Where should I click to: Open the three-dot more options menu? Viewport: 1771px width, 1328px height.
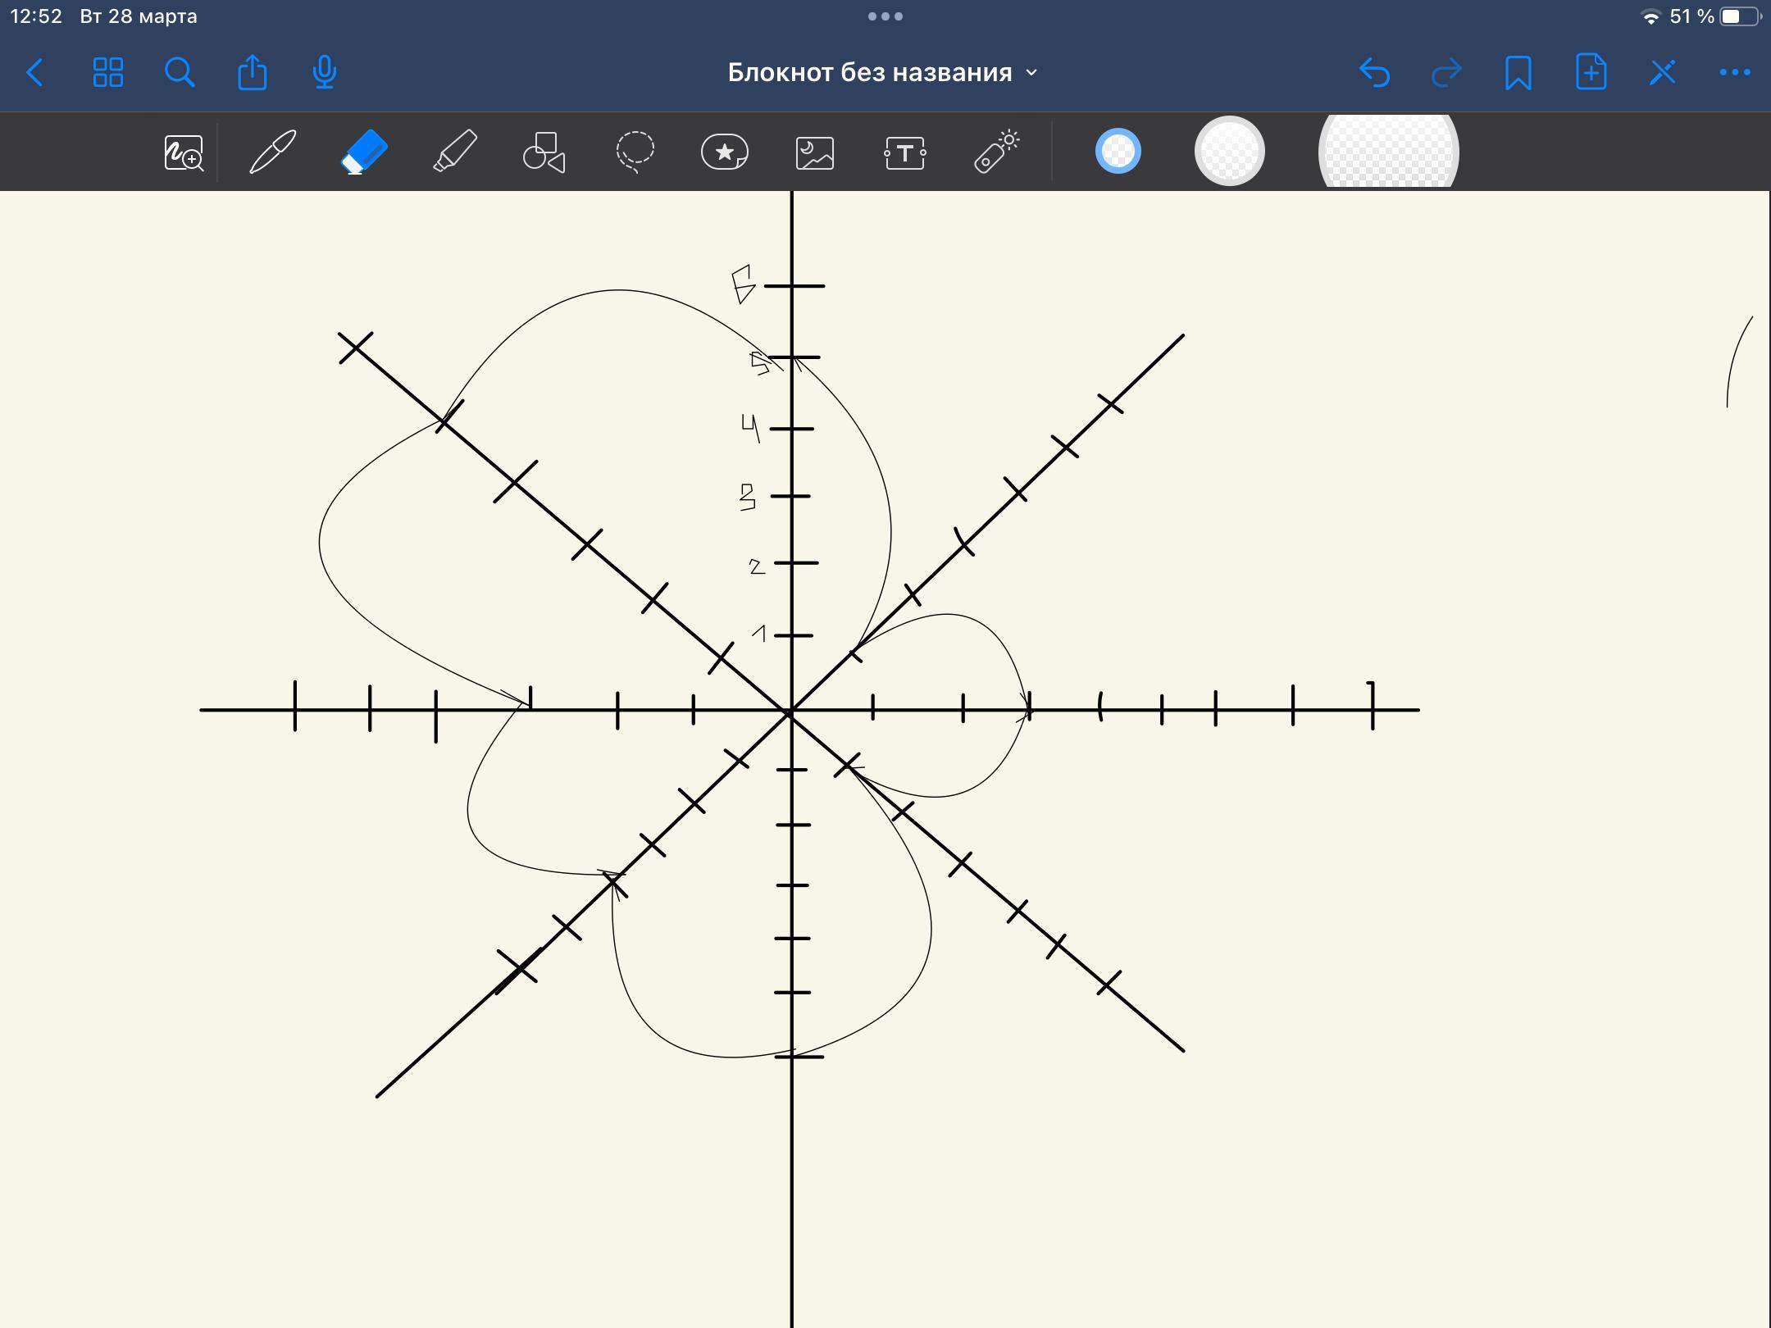coord(1735,72)
